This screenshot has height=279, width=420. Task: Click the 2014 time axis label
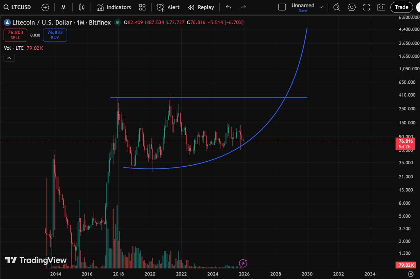[x=55, y=273]
